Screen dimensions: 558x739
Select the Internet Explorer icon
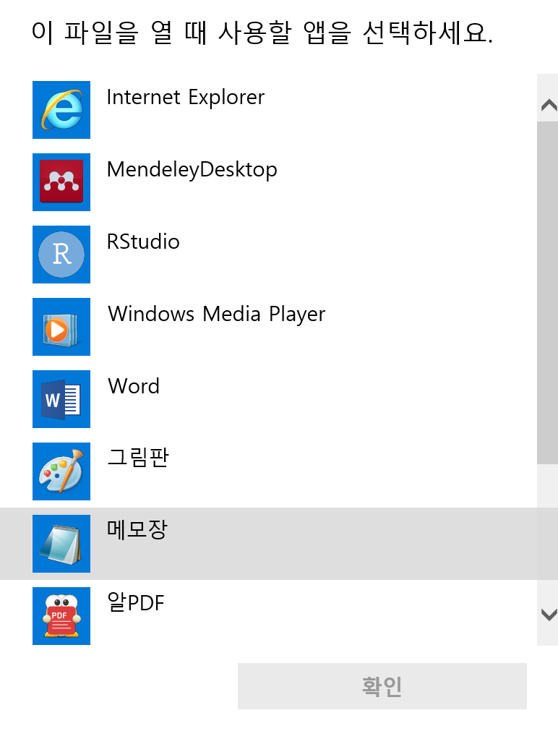pos(61,110)
